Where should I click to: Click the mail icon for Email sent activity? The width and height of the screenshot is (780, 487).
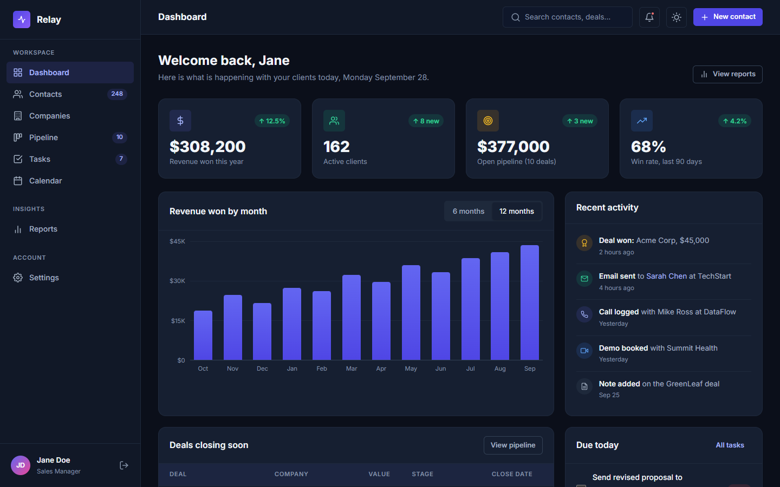(584, 279)
